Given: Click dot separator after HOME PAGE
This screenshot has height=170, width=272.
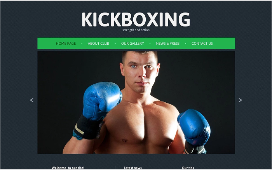Looking at the screenshot, I should click(82, 44).
